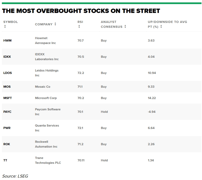
Task: Select the TT ticker symbol
Action: (x=5, y=160)
